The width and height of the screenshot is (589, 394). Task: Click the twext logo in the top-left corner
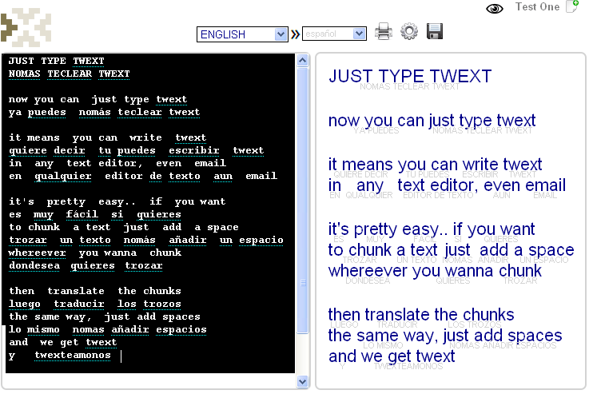pos(27,26)
